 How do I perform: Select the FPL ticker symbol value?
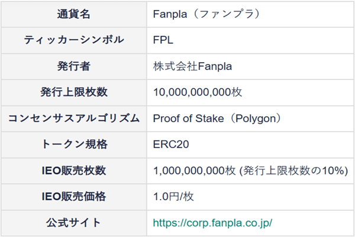tap(163, 40)
